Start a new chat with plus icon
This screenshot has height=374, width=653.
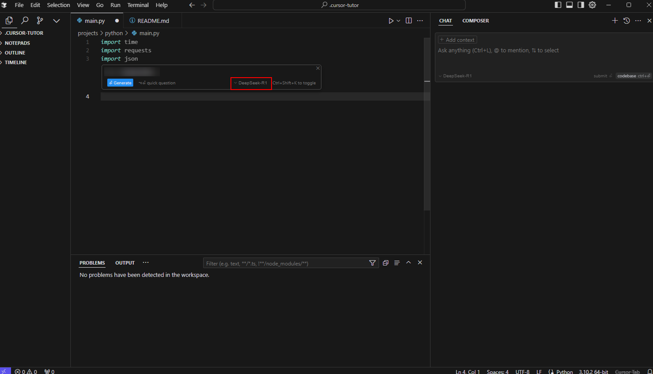coord(615,21)
